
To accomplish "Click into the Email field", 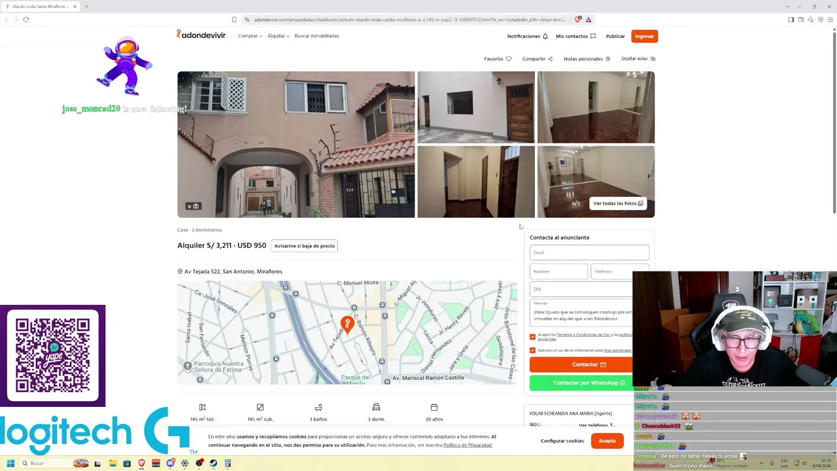I will click(589, 253).
